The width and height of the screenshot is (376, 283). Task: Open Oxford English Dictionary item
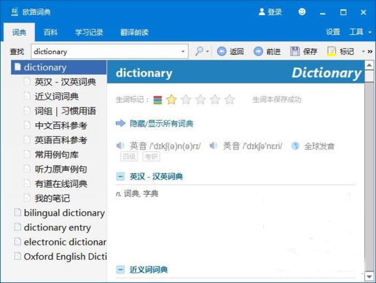point(65,256)
